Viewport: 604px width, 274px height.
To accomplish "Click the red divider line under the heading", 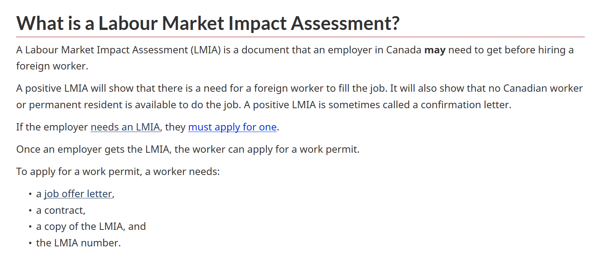I will tap(300, 37).
